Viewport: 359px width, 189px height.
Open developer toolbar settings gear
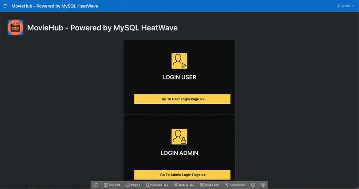point(263,185)
